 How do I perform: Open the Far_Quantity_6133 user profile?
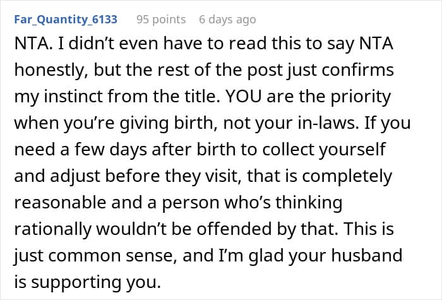65,20
